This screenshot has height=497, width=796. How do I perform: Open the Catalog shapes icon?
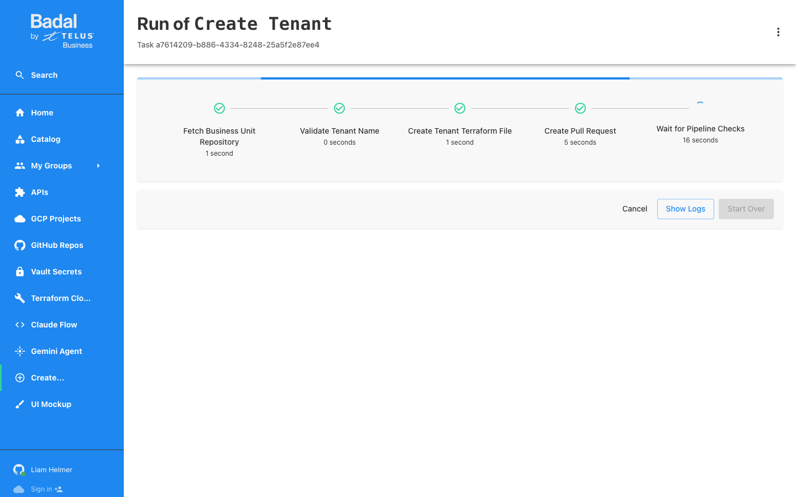tap(20, 139)
